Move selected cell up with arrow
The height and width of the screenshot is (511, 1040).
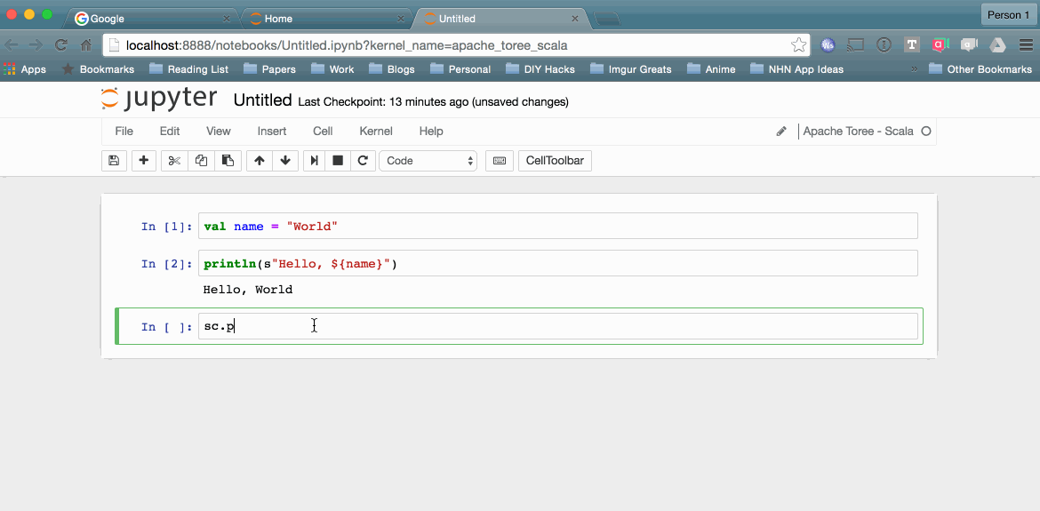point(260,161)
